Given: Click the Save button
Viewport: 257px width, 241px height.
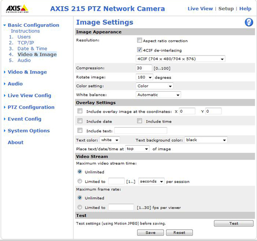Looking at the screenshot, I should (x=151, y=233).
